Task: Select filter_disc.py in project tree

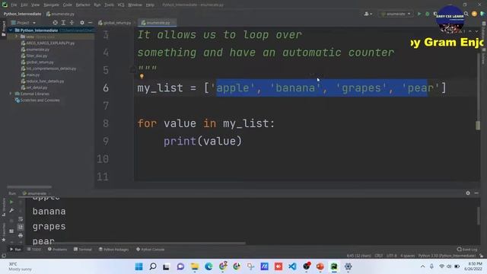Action: point(33,56)
